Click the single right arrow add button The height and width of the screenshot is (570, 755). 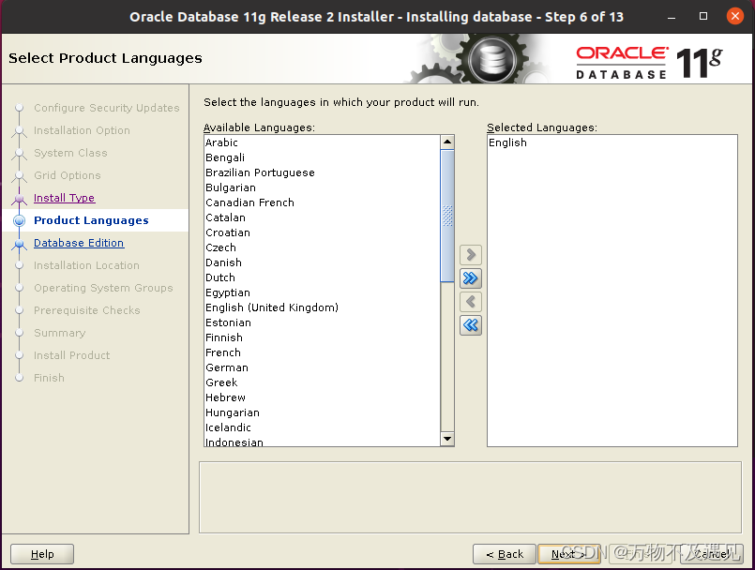(471, 255)
